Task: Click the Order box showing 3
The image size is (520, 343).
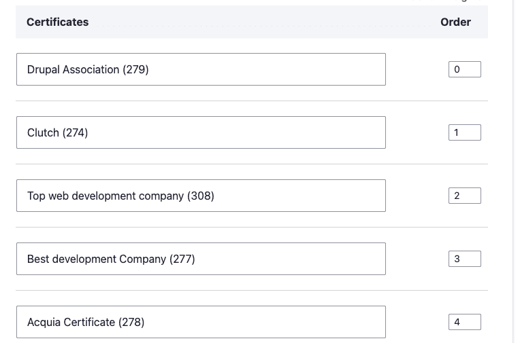Action: click(x=464, y=259)
